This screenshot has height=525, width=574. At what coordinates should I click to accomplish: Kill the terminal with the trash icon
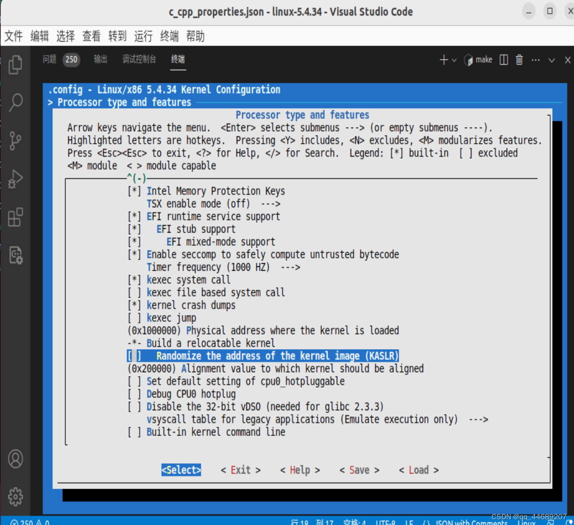[x=519, y=59]
